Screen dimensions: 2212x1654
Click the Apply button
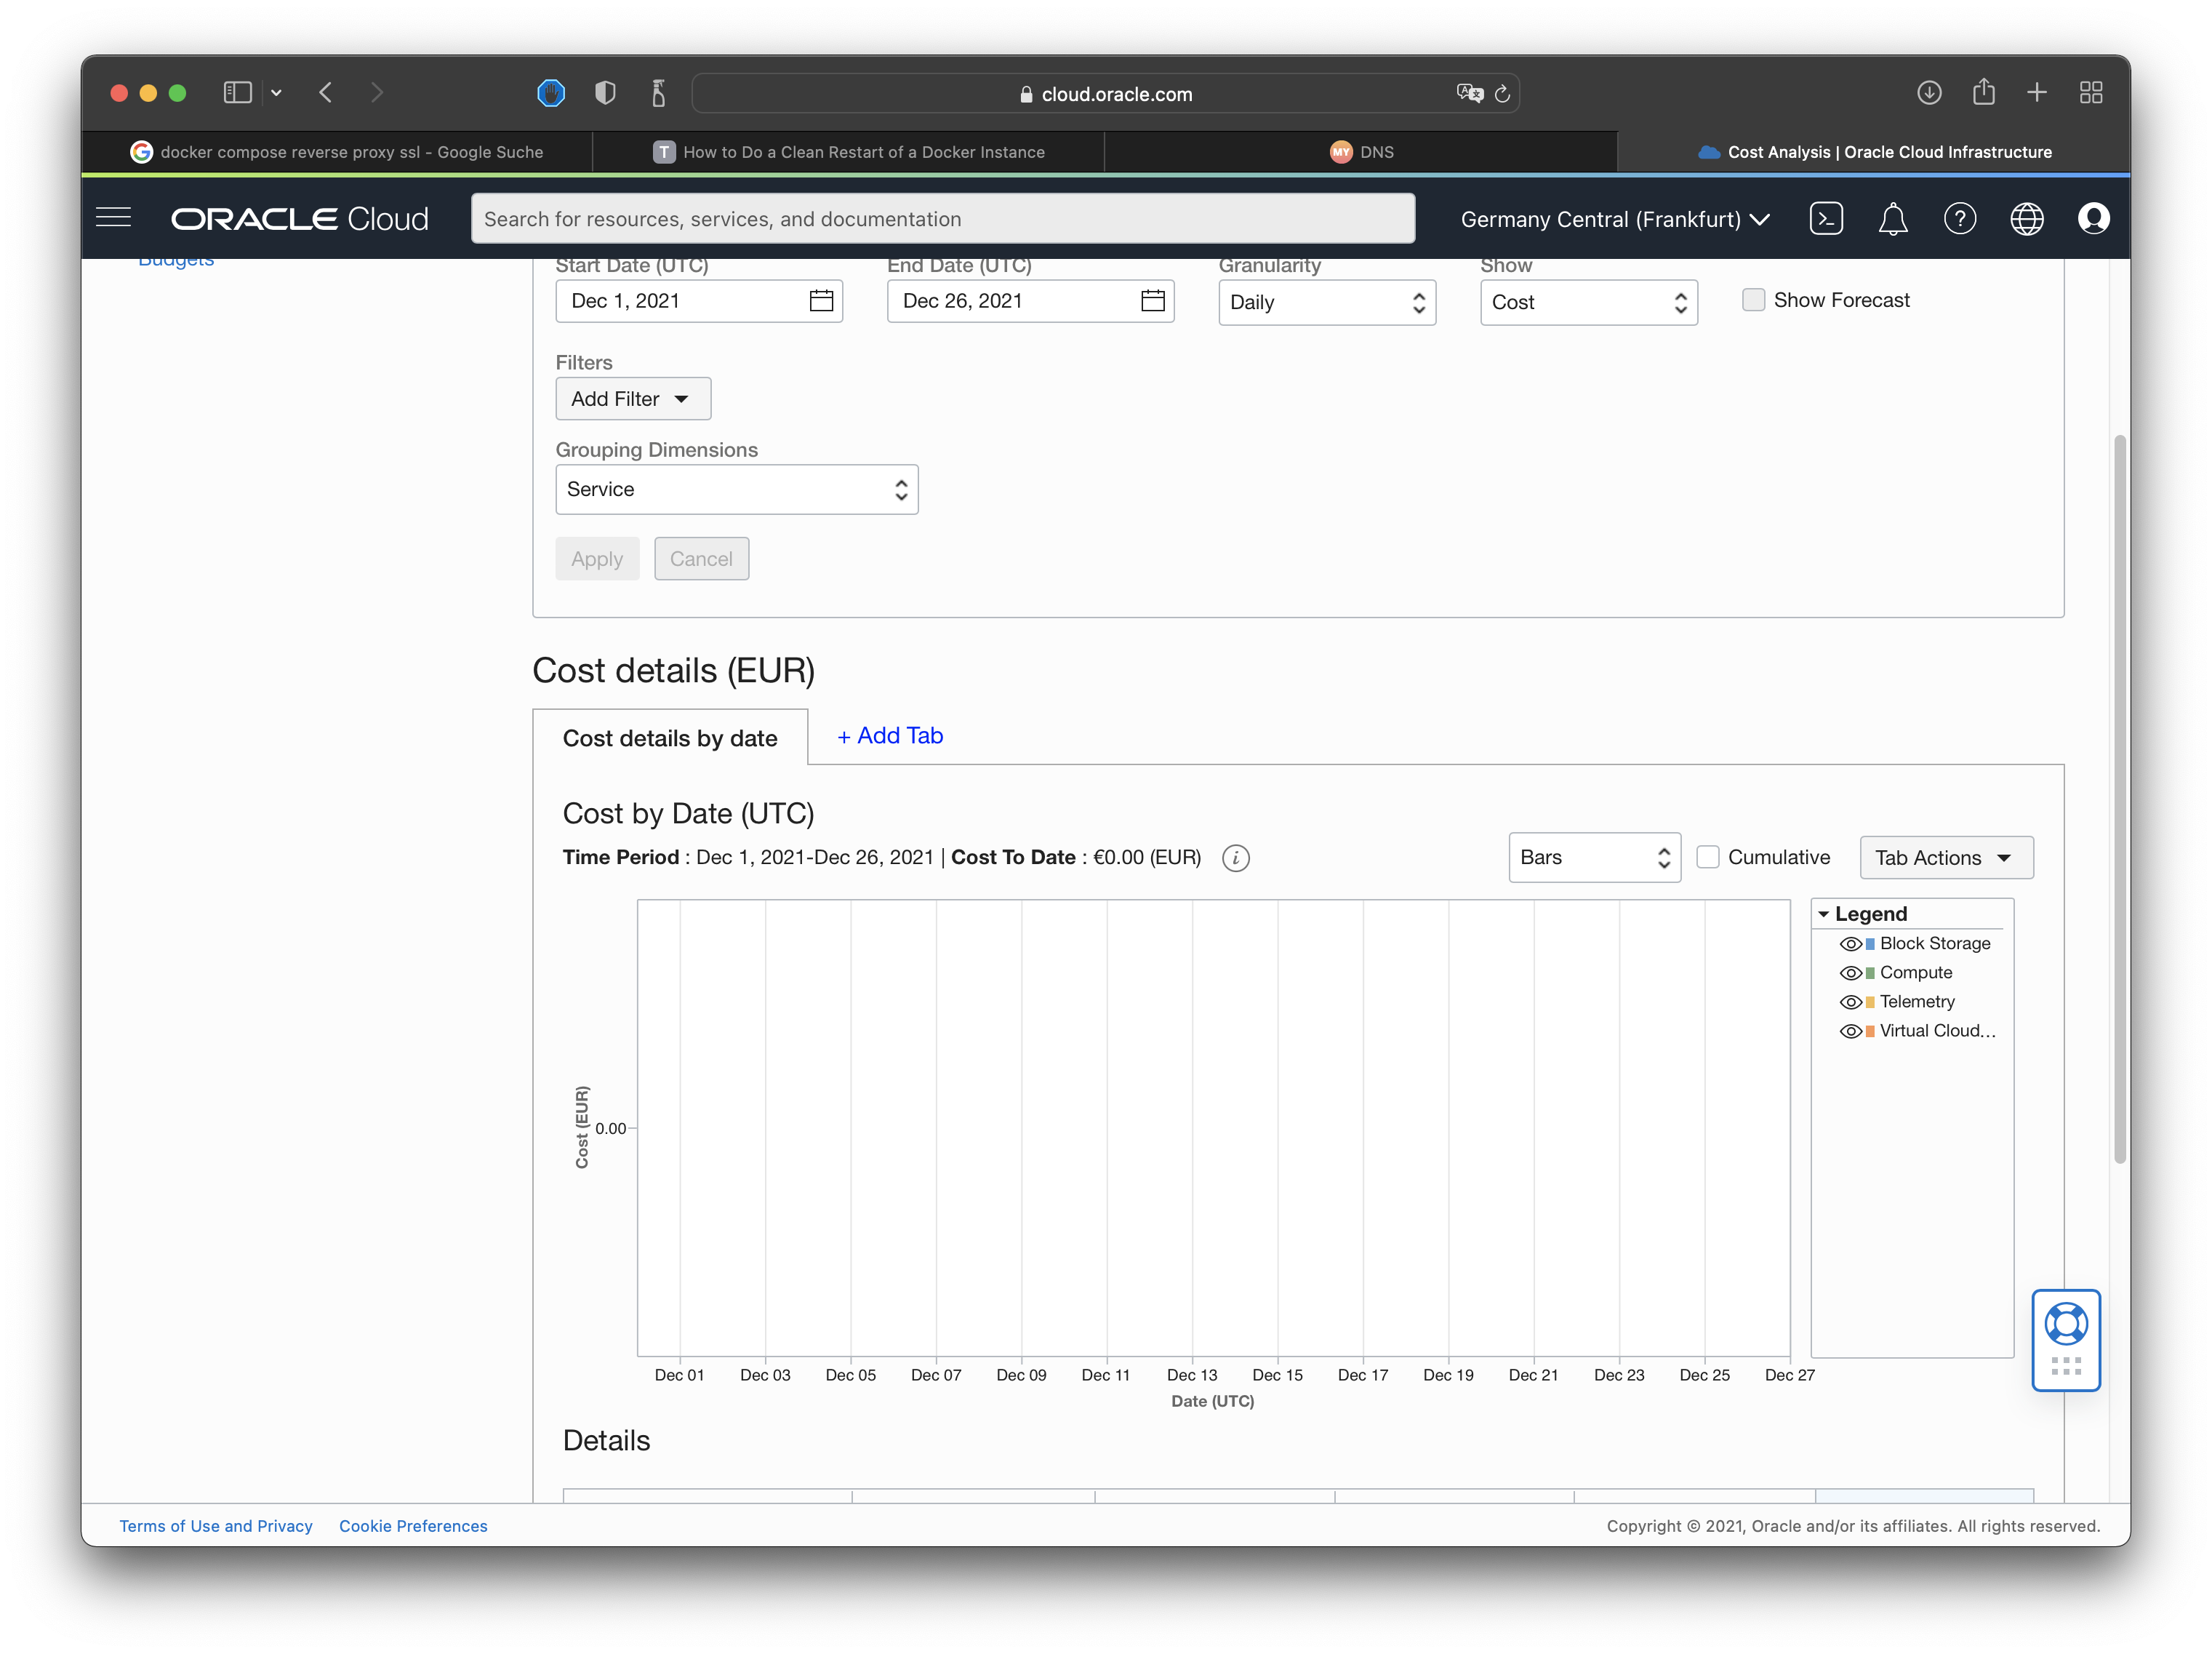pos(597,559)
